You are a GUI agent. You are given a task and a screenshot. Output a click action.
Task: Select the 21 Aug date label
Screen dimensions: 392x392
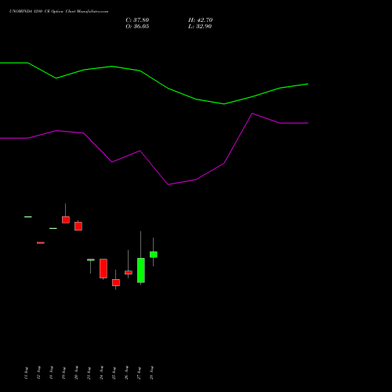point(89,373)
